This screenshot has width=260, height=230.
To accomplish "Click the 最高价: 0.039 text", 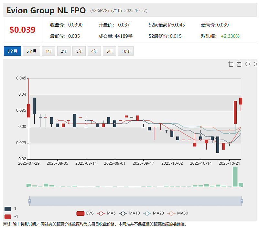I will pyautogui.click(x=215, y=25).
